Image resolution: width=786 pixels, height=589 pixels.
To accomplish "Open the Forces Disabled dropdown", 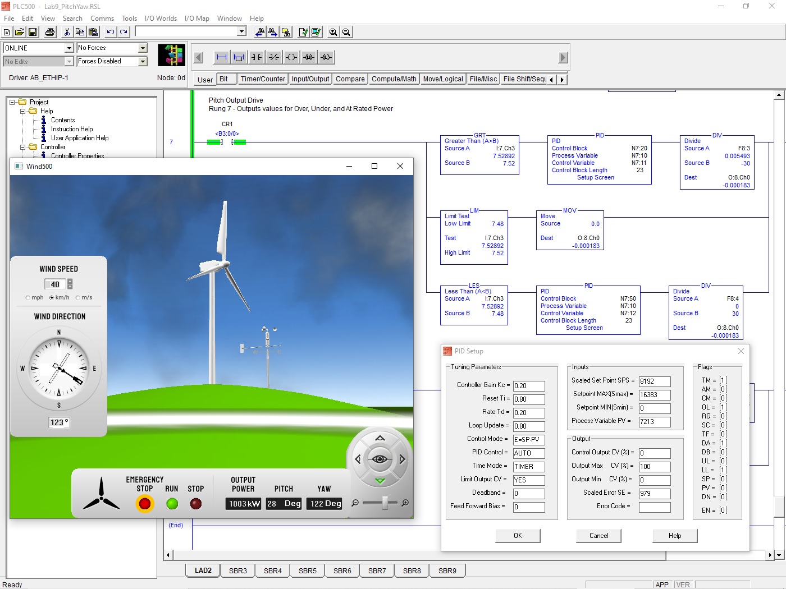I will [x=143, y=61].
